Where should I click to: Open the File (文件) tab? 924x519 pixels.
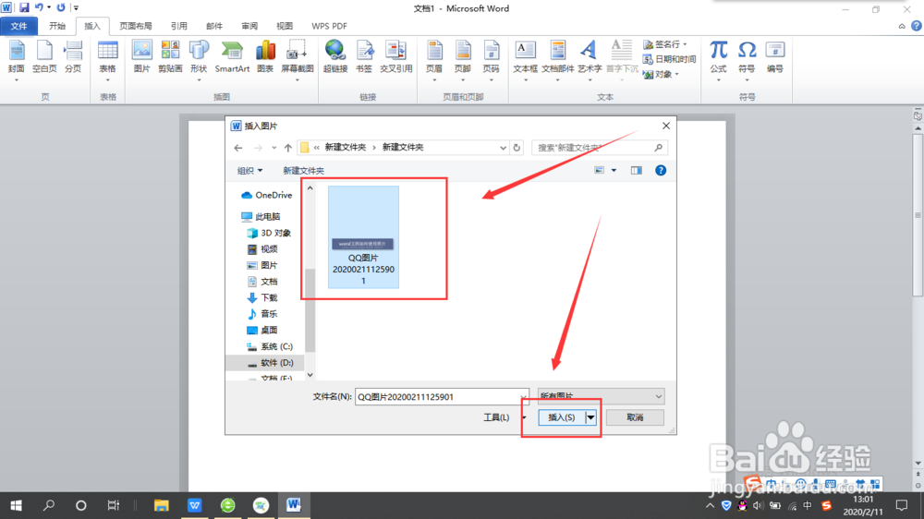[x=18, y=26]
